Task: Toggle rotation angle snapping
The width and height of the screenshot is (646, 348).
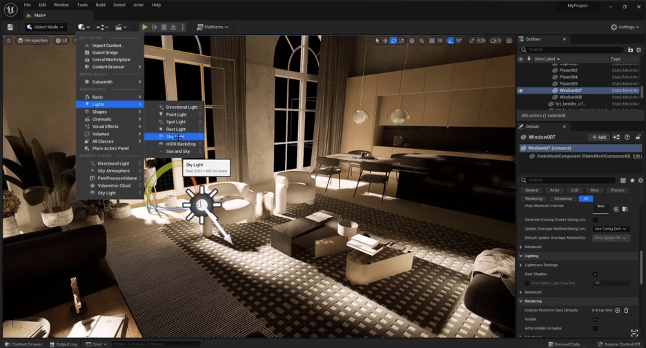Action: (x=450, y=40)
